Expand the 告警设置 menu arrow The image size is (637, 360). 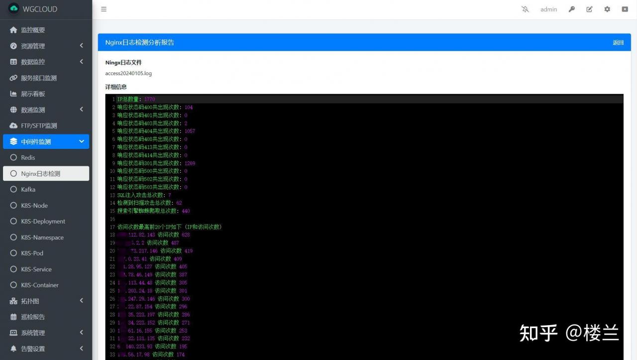coord(82,349)
